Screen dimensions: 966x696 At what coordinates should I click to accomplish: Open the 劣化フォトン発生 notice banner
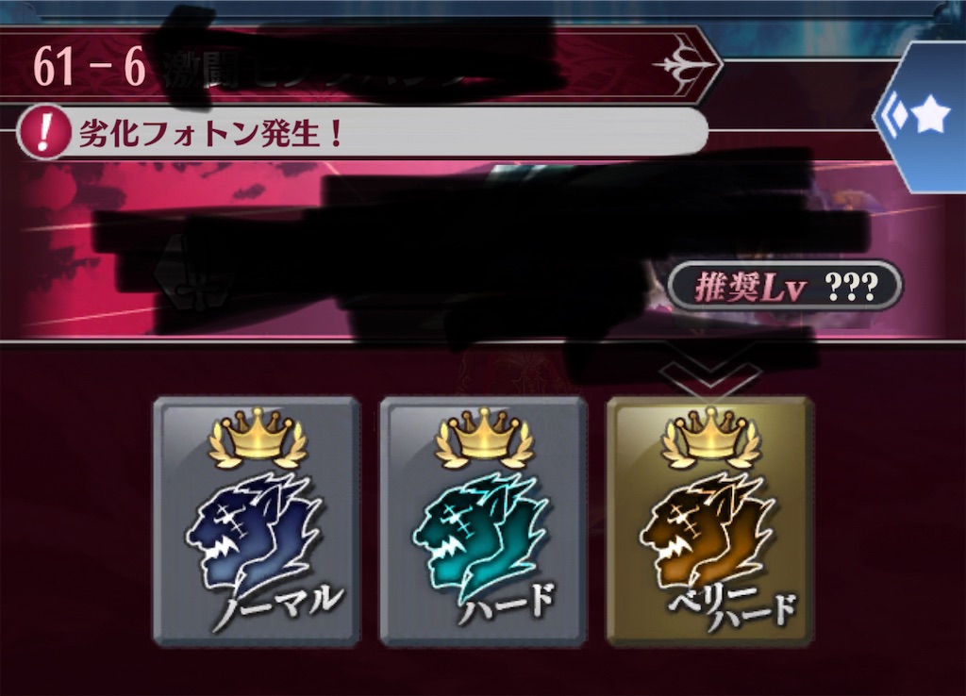click(x=362, y=132)
